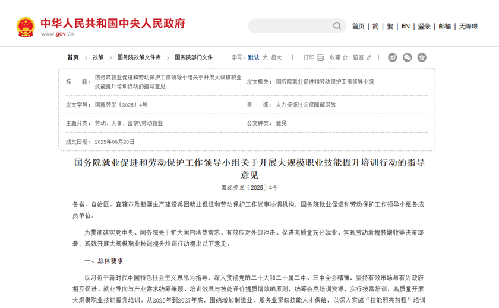Share via the WeChat icon
Viewport: 499px width, 308px height.
pyautogui.click(x=408, y=57)
